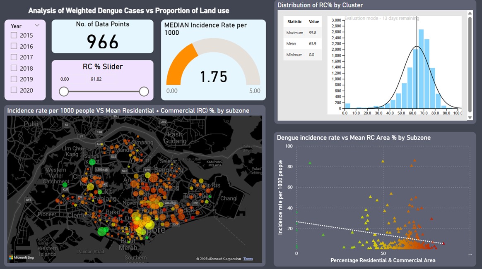The height and width of the screenshot is (269, 482).
Task: Click the Microsoft Bing logo on map
Action: [x=22, y=258]
